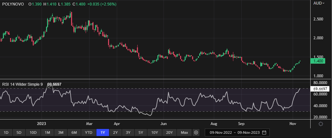
Task: Click the 2.500 price axis label
Action: (x=318, y=19)
